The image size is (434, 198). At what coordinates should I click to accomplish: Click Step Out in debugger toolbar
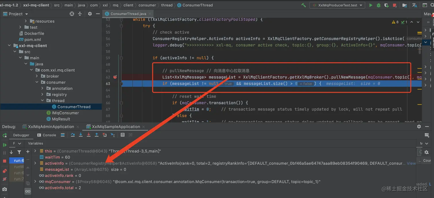(x=97, y=135)
